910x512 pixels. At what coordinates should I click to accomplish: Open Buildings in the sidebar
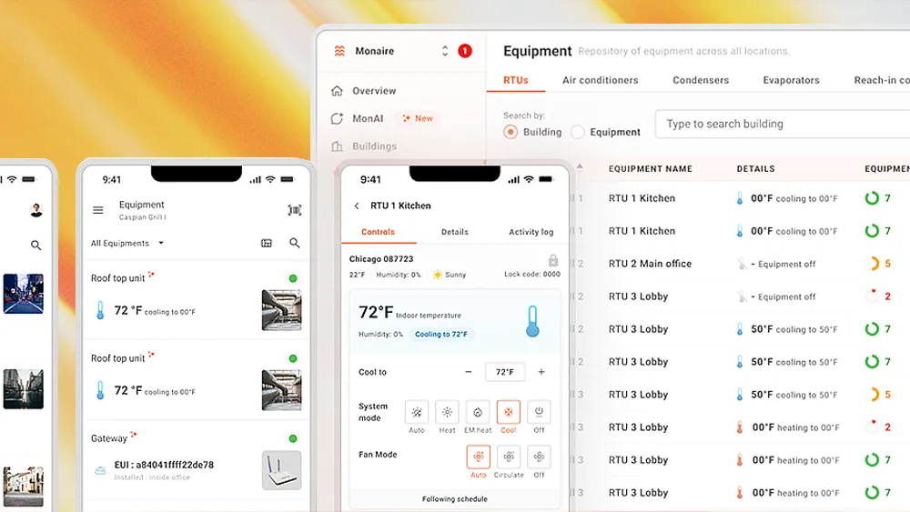(x=374, y=146)
